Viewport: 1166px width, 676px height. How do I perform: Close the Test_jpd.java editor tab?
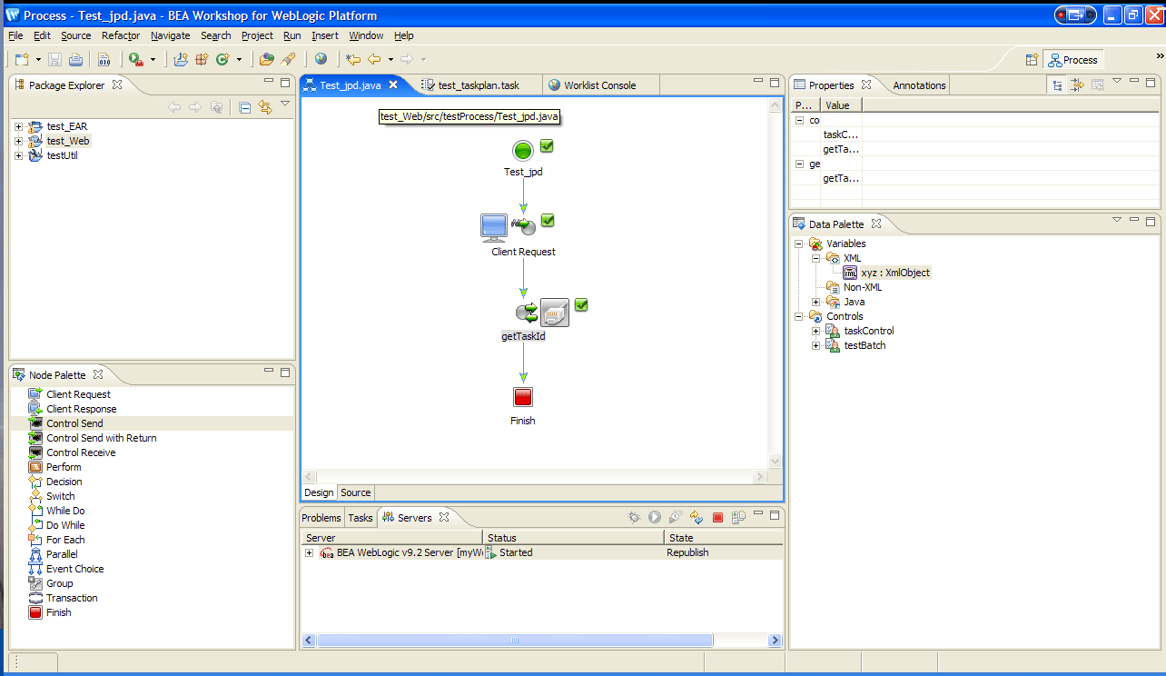pyautogui.click(x=393, y=84)
